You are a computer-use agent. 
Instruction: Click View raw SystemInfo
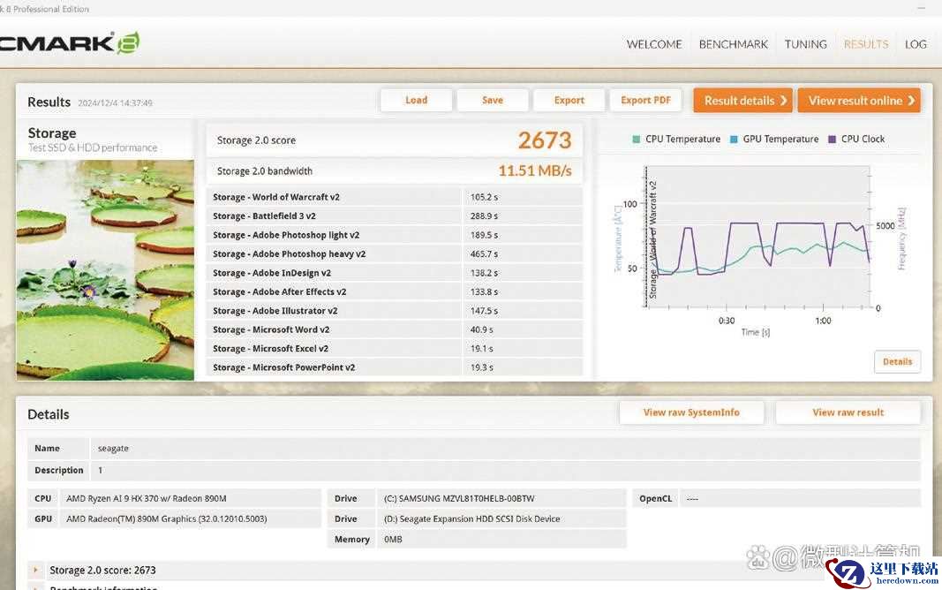tap(691, 412)
